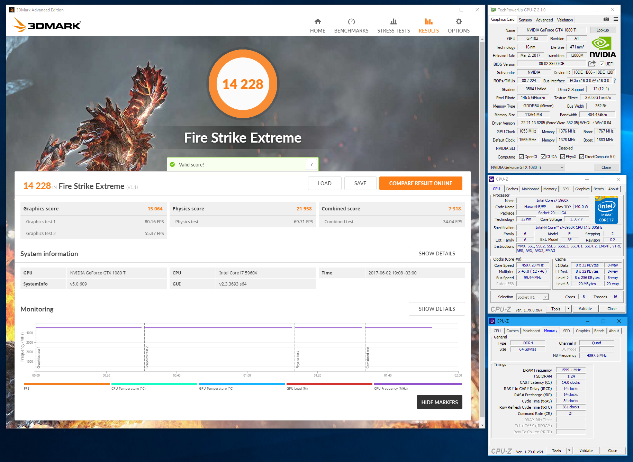Click the SAVE button
The width and height of the screenshot is (633, 462).
tap(360, 183)
